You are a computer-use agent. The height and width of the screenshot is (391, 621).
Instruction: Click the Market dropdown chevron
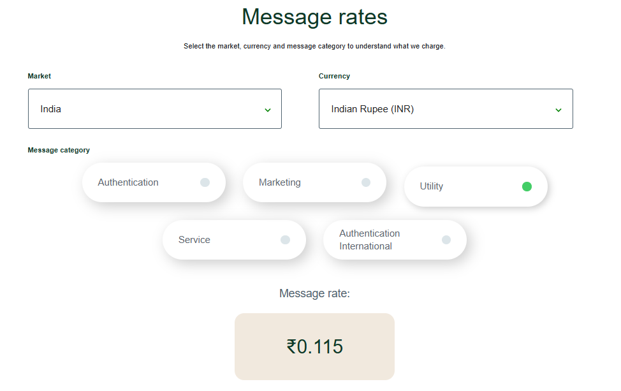(268, 109)
